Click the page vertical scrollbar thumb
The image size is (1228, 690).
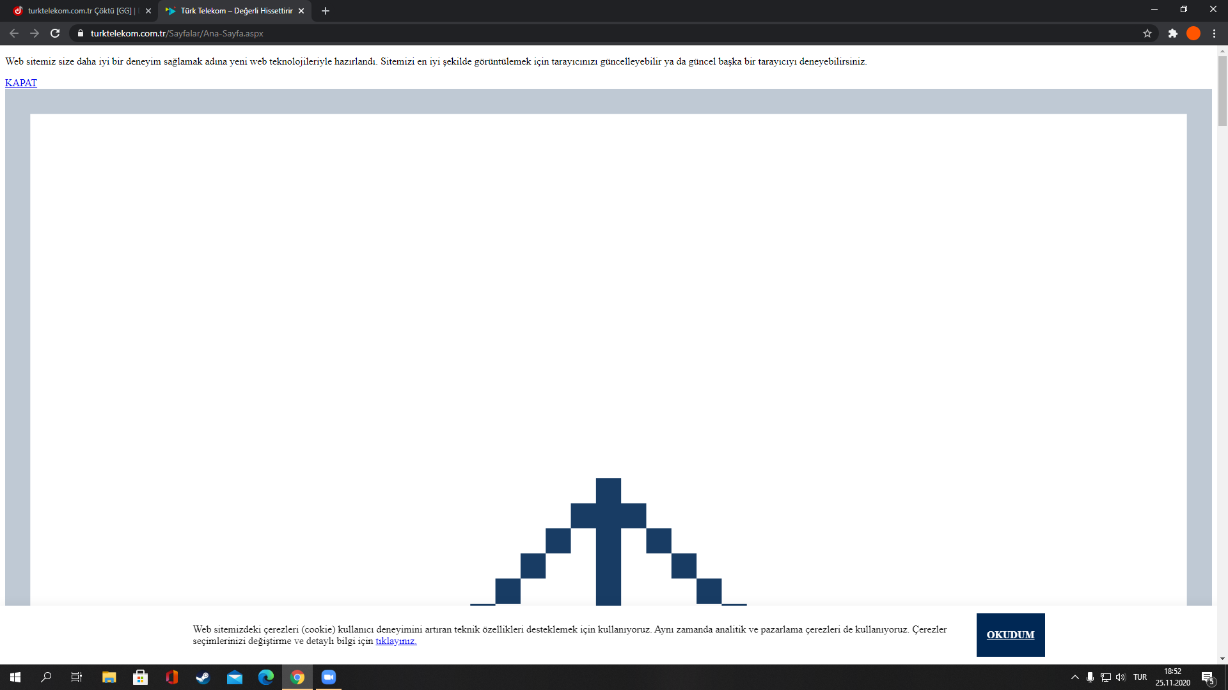click(1222, 89)
